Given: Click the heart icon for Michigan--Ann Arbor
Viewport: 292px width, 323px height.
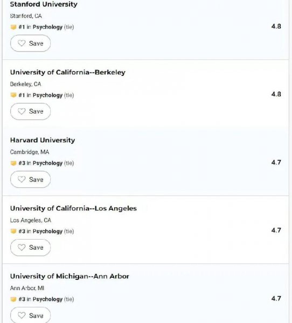Looking at the screenshot, I should [x=22, y=315].
